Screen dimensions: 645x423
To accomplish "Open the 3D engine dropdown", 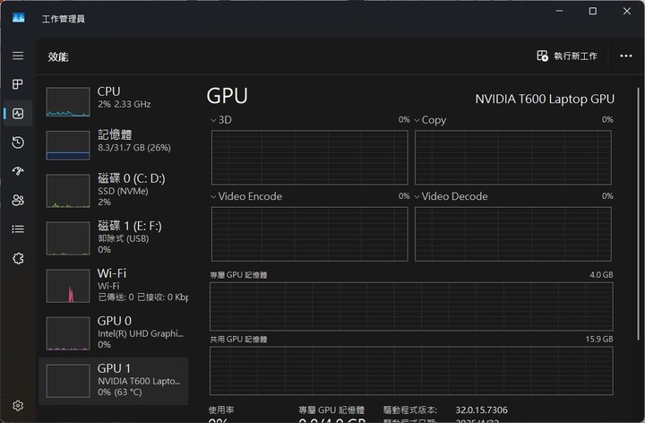I will coord(221,120).
